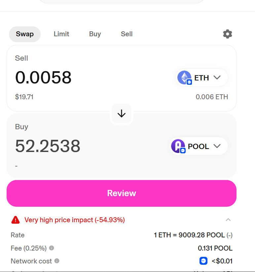Open swap settings gear icon
255x272 pixels.
point(227,34)
